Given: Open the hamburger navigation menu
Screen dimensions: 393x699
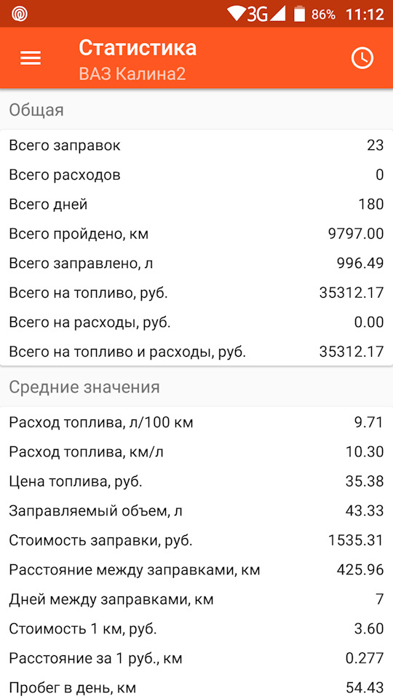Looking at the screenshot, I should (31, 58).
